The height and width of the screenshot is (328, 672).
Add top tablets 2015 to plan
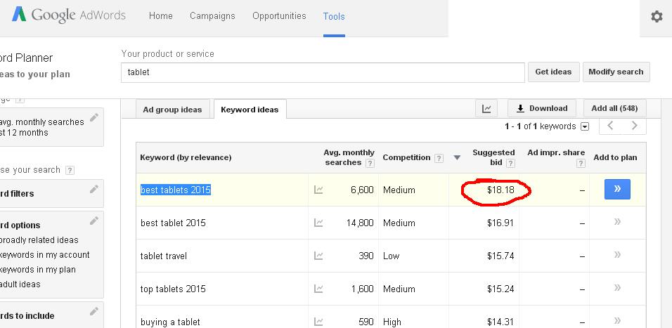pos(617,288)
